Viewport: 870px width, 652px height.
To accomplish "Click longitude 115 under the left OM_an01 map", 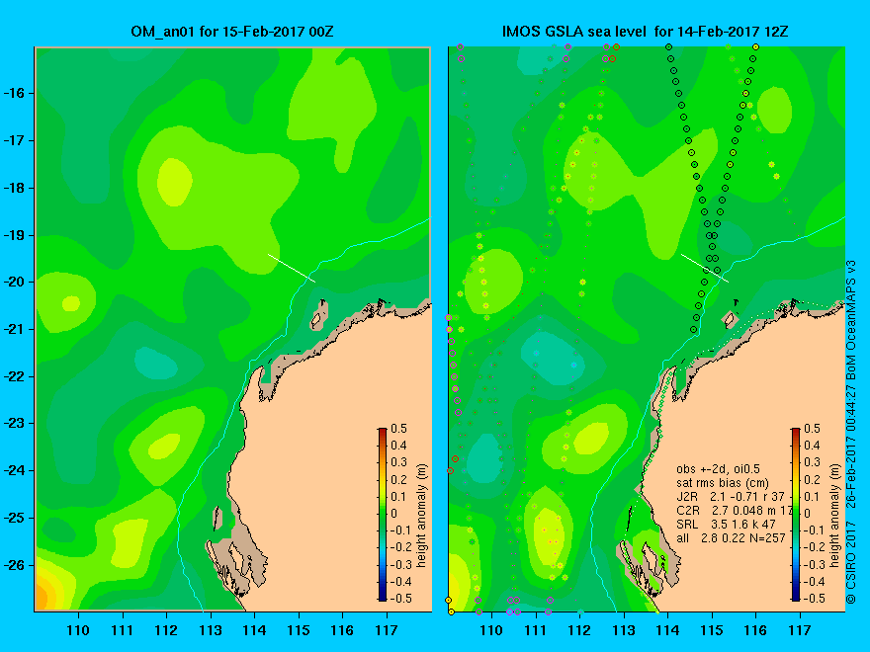I will click(x=299, y=630).
